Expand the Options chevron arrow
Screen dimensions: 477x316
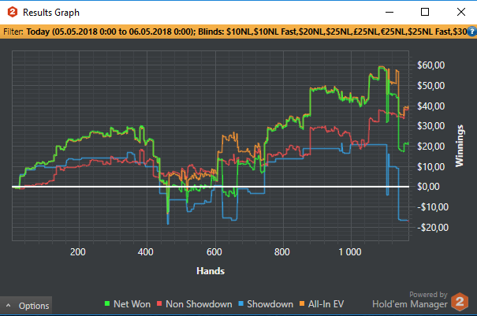click(x=8, y=305)
